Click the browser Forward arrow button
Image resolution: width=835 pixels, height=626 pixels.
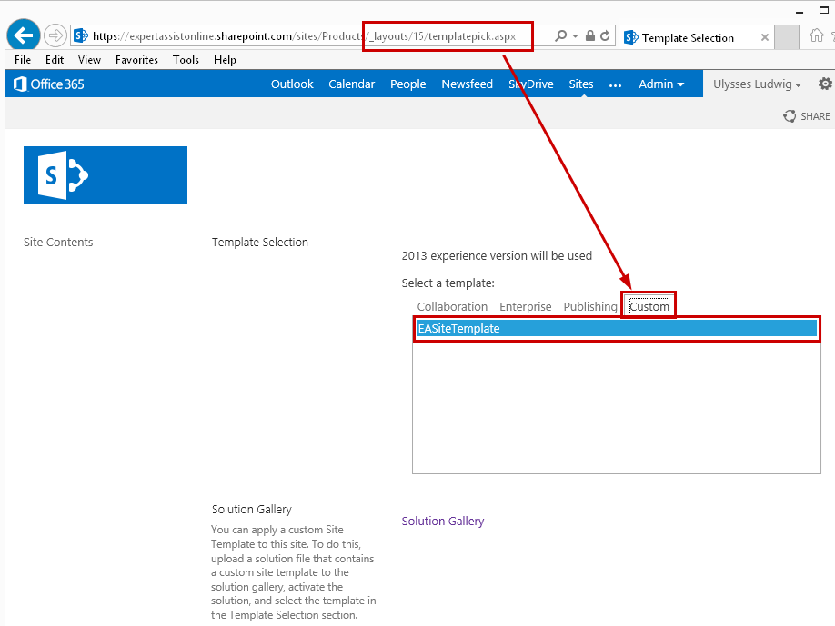click(55, 36)
